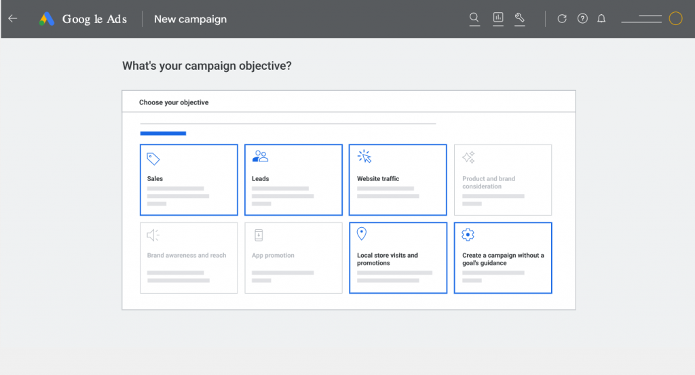Click the refresh icon
Screen dimensions: 695x375
pos(562,19)
